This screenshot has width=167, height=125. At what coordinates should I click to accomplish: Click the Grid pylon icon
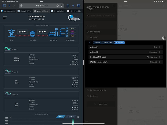12,33
